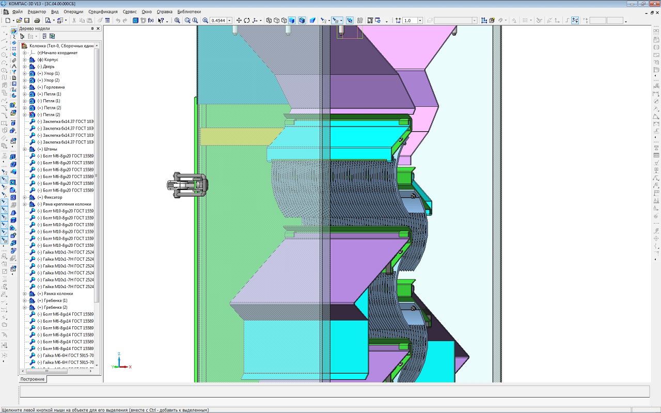Image resolution: width=661 pixels, height=413 pixels.
Task: Select the Rotate view tool
Action: (x=247, y=21)
